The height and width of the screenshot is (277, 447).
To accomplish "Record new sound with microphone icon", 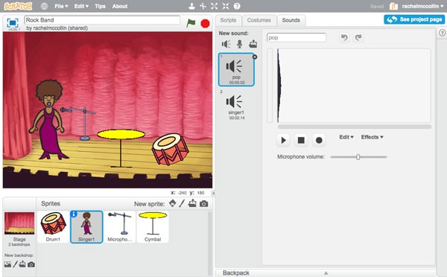I will coord(240,44).
